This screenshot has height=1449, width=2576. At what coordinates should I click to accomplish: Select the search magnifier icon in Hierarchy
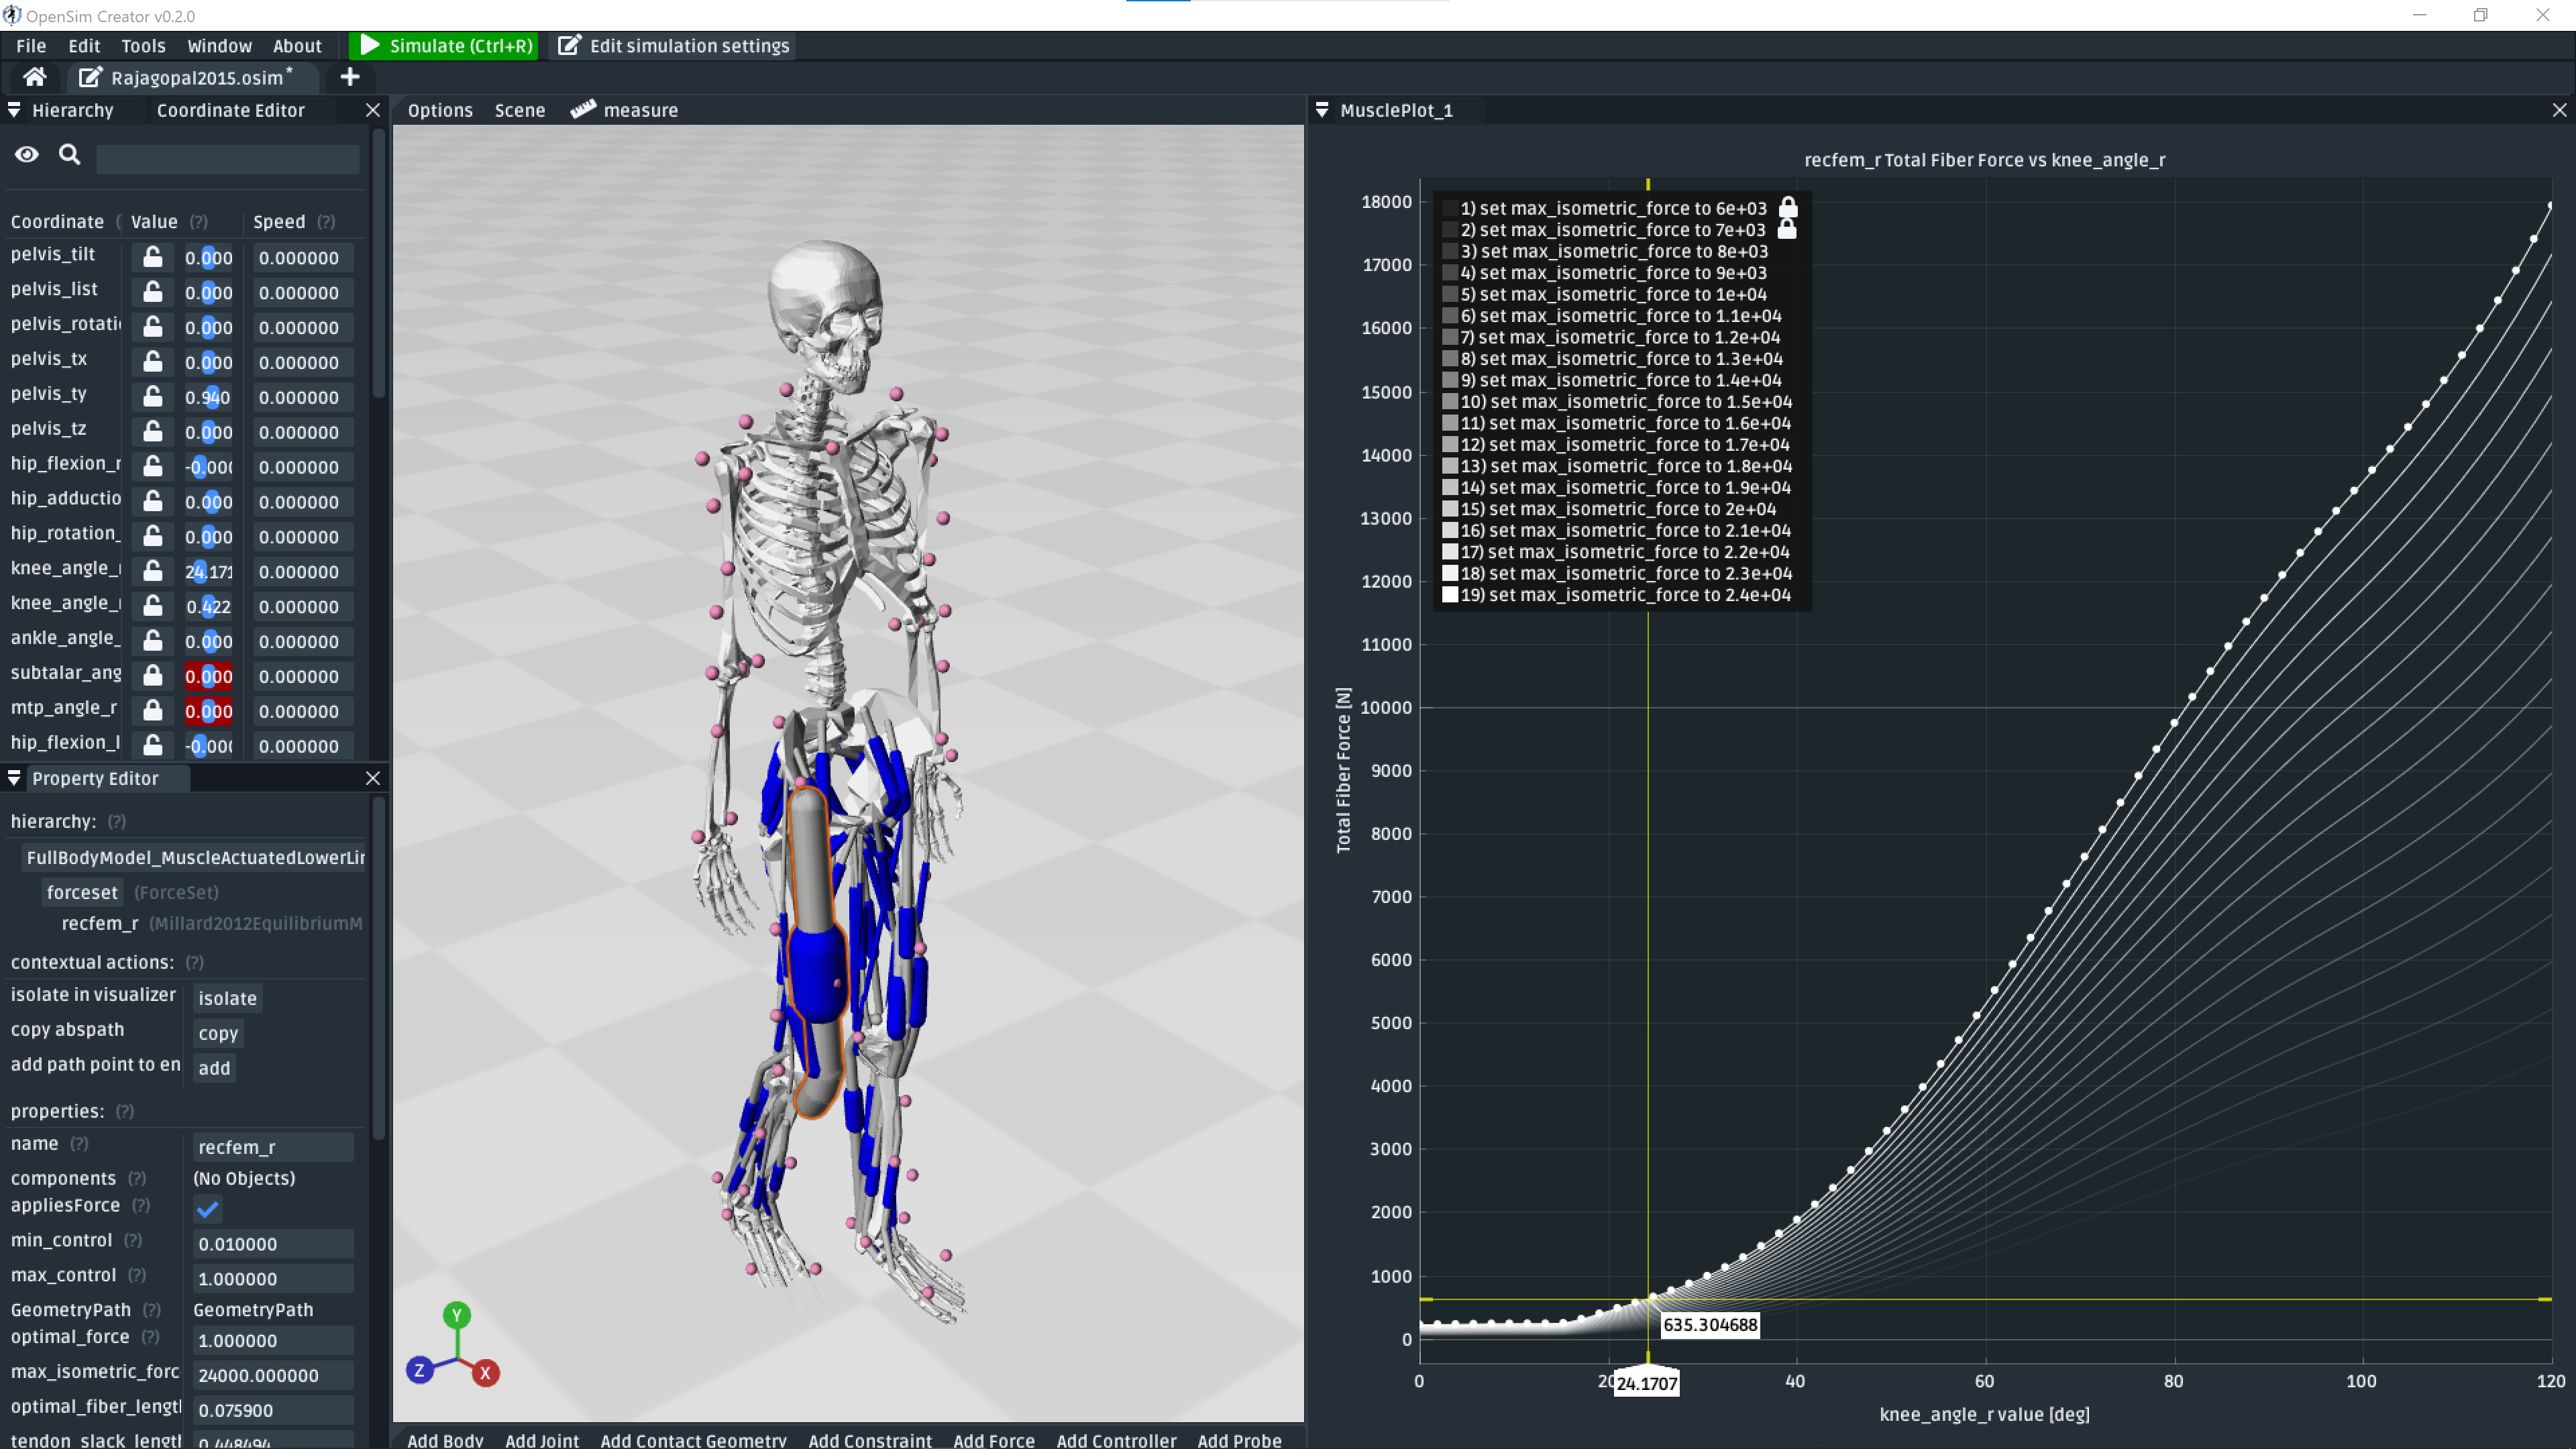coord(69,155)
